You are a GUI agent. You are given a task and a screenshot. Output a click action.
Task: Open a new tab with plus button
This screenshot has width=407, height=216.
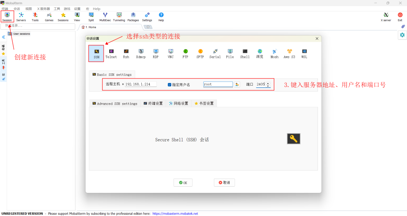point(148,27)
